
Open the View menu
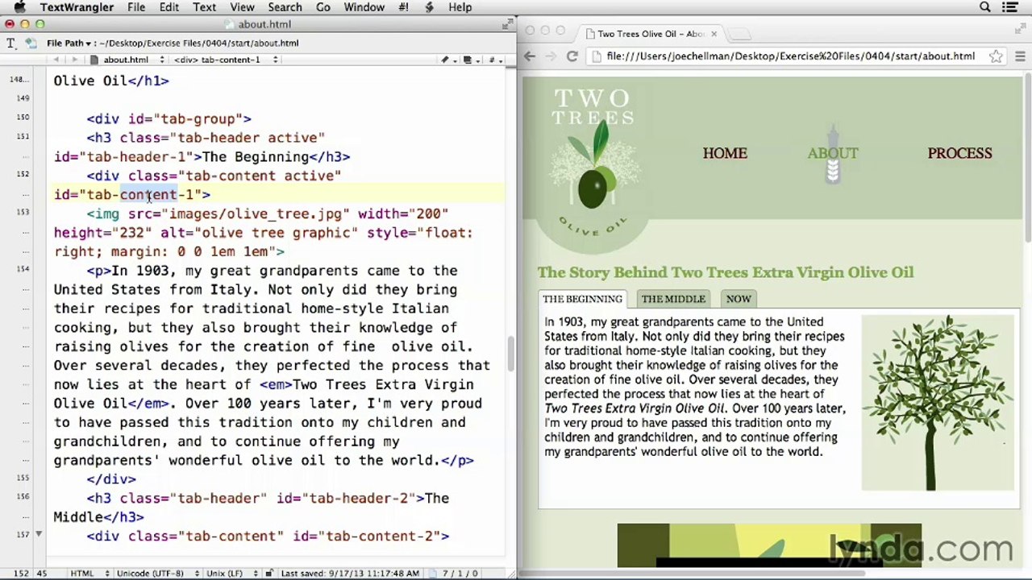(x=242, y=7)
